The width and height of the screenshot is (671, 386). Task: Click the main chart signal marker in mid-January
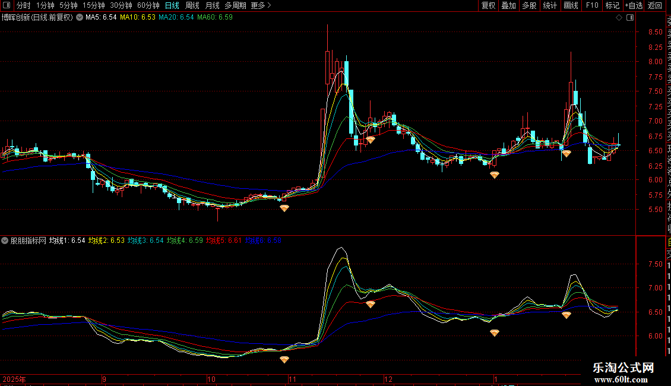click(x=566, y=153)
